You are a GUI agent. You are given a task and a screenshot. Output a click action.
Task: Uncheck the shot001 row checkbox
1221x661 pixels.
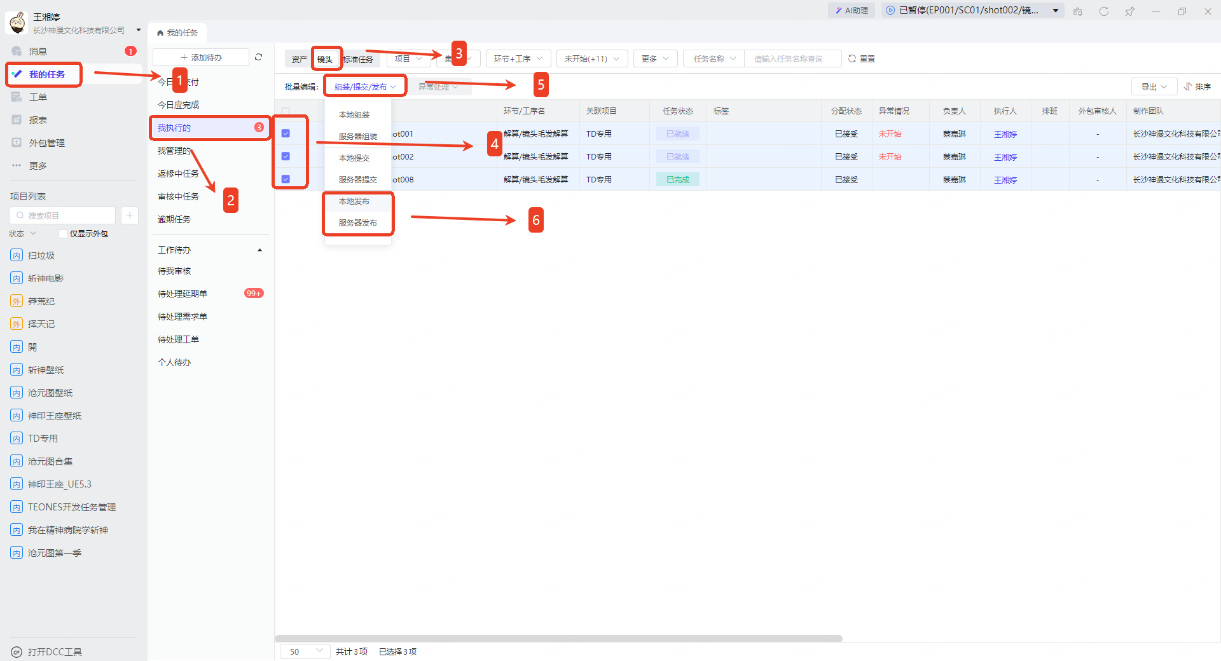[x=286, y=133]
